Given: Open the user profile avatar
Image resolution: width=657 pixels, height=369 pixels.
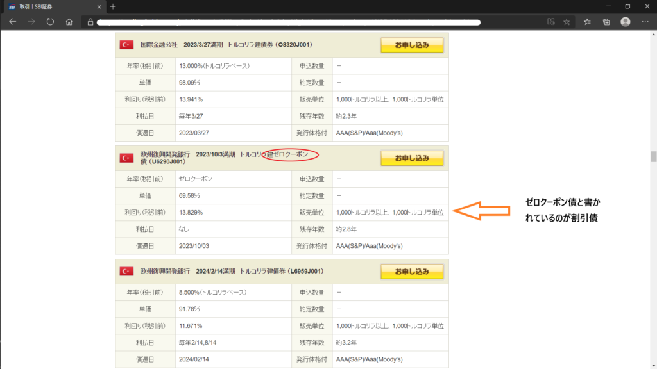Looking at the screenshot, I should (626, 21).
